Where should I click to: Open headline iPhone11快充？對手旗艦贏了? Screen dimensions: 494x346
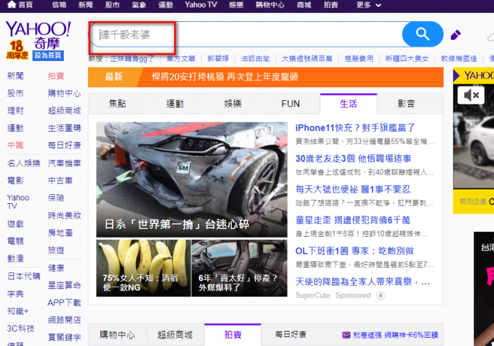(x=355, y=128)
